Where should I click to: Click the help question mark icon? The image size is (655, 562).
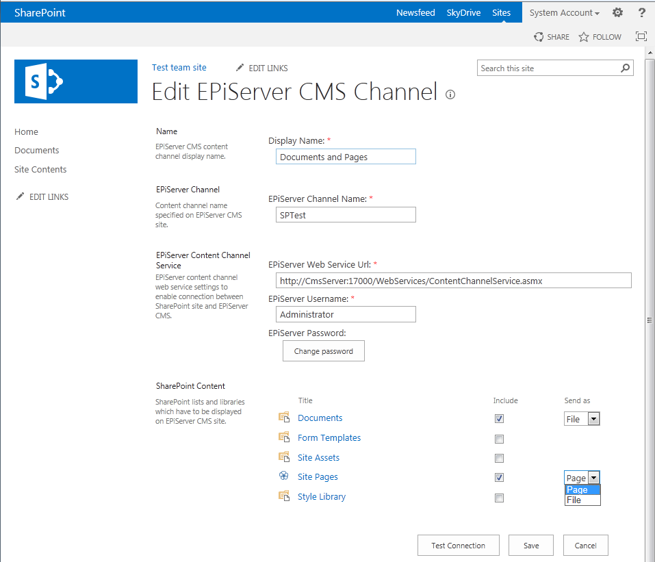point(641,12)
